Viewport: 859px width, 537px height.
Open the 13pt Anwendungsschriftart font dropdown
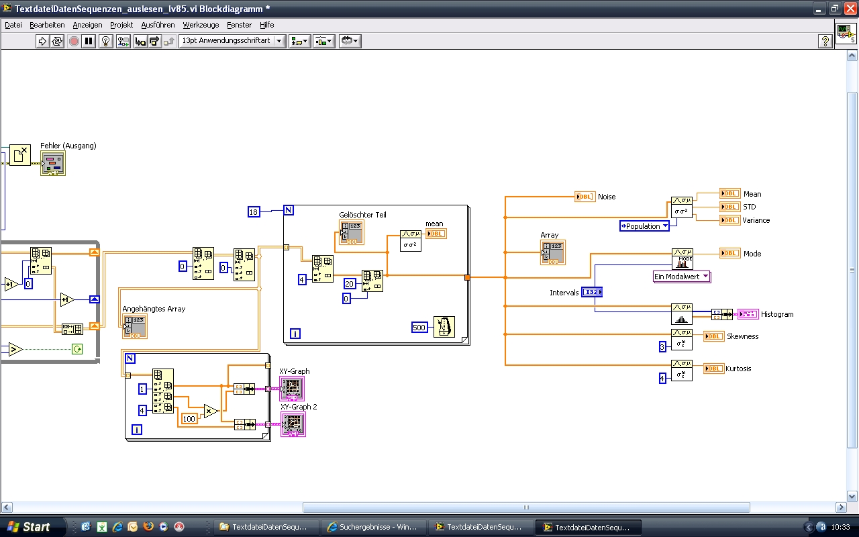(x=232, y=41)
